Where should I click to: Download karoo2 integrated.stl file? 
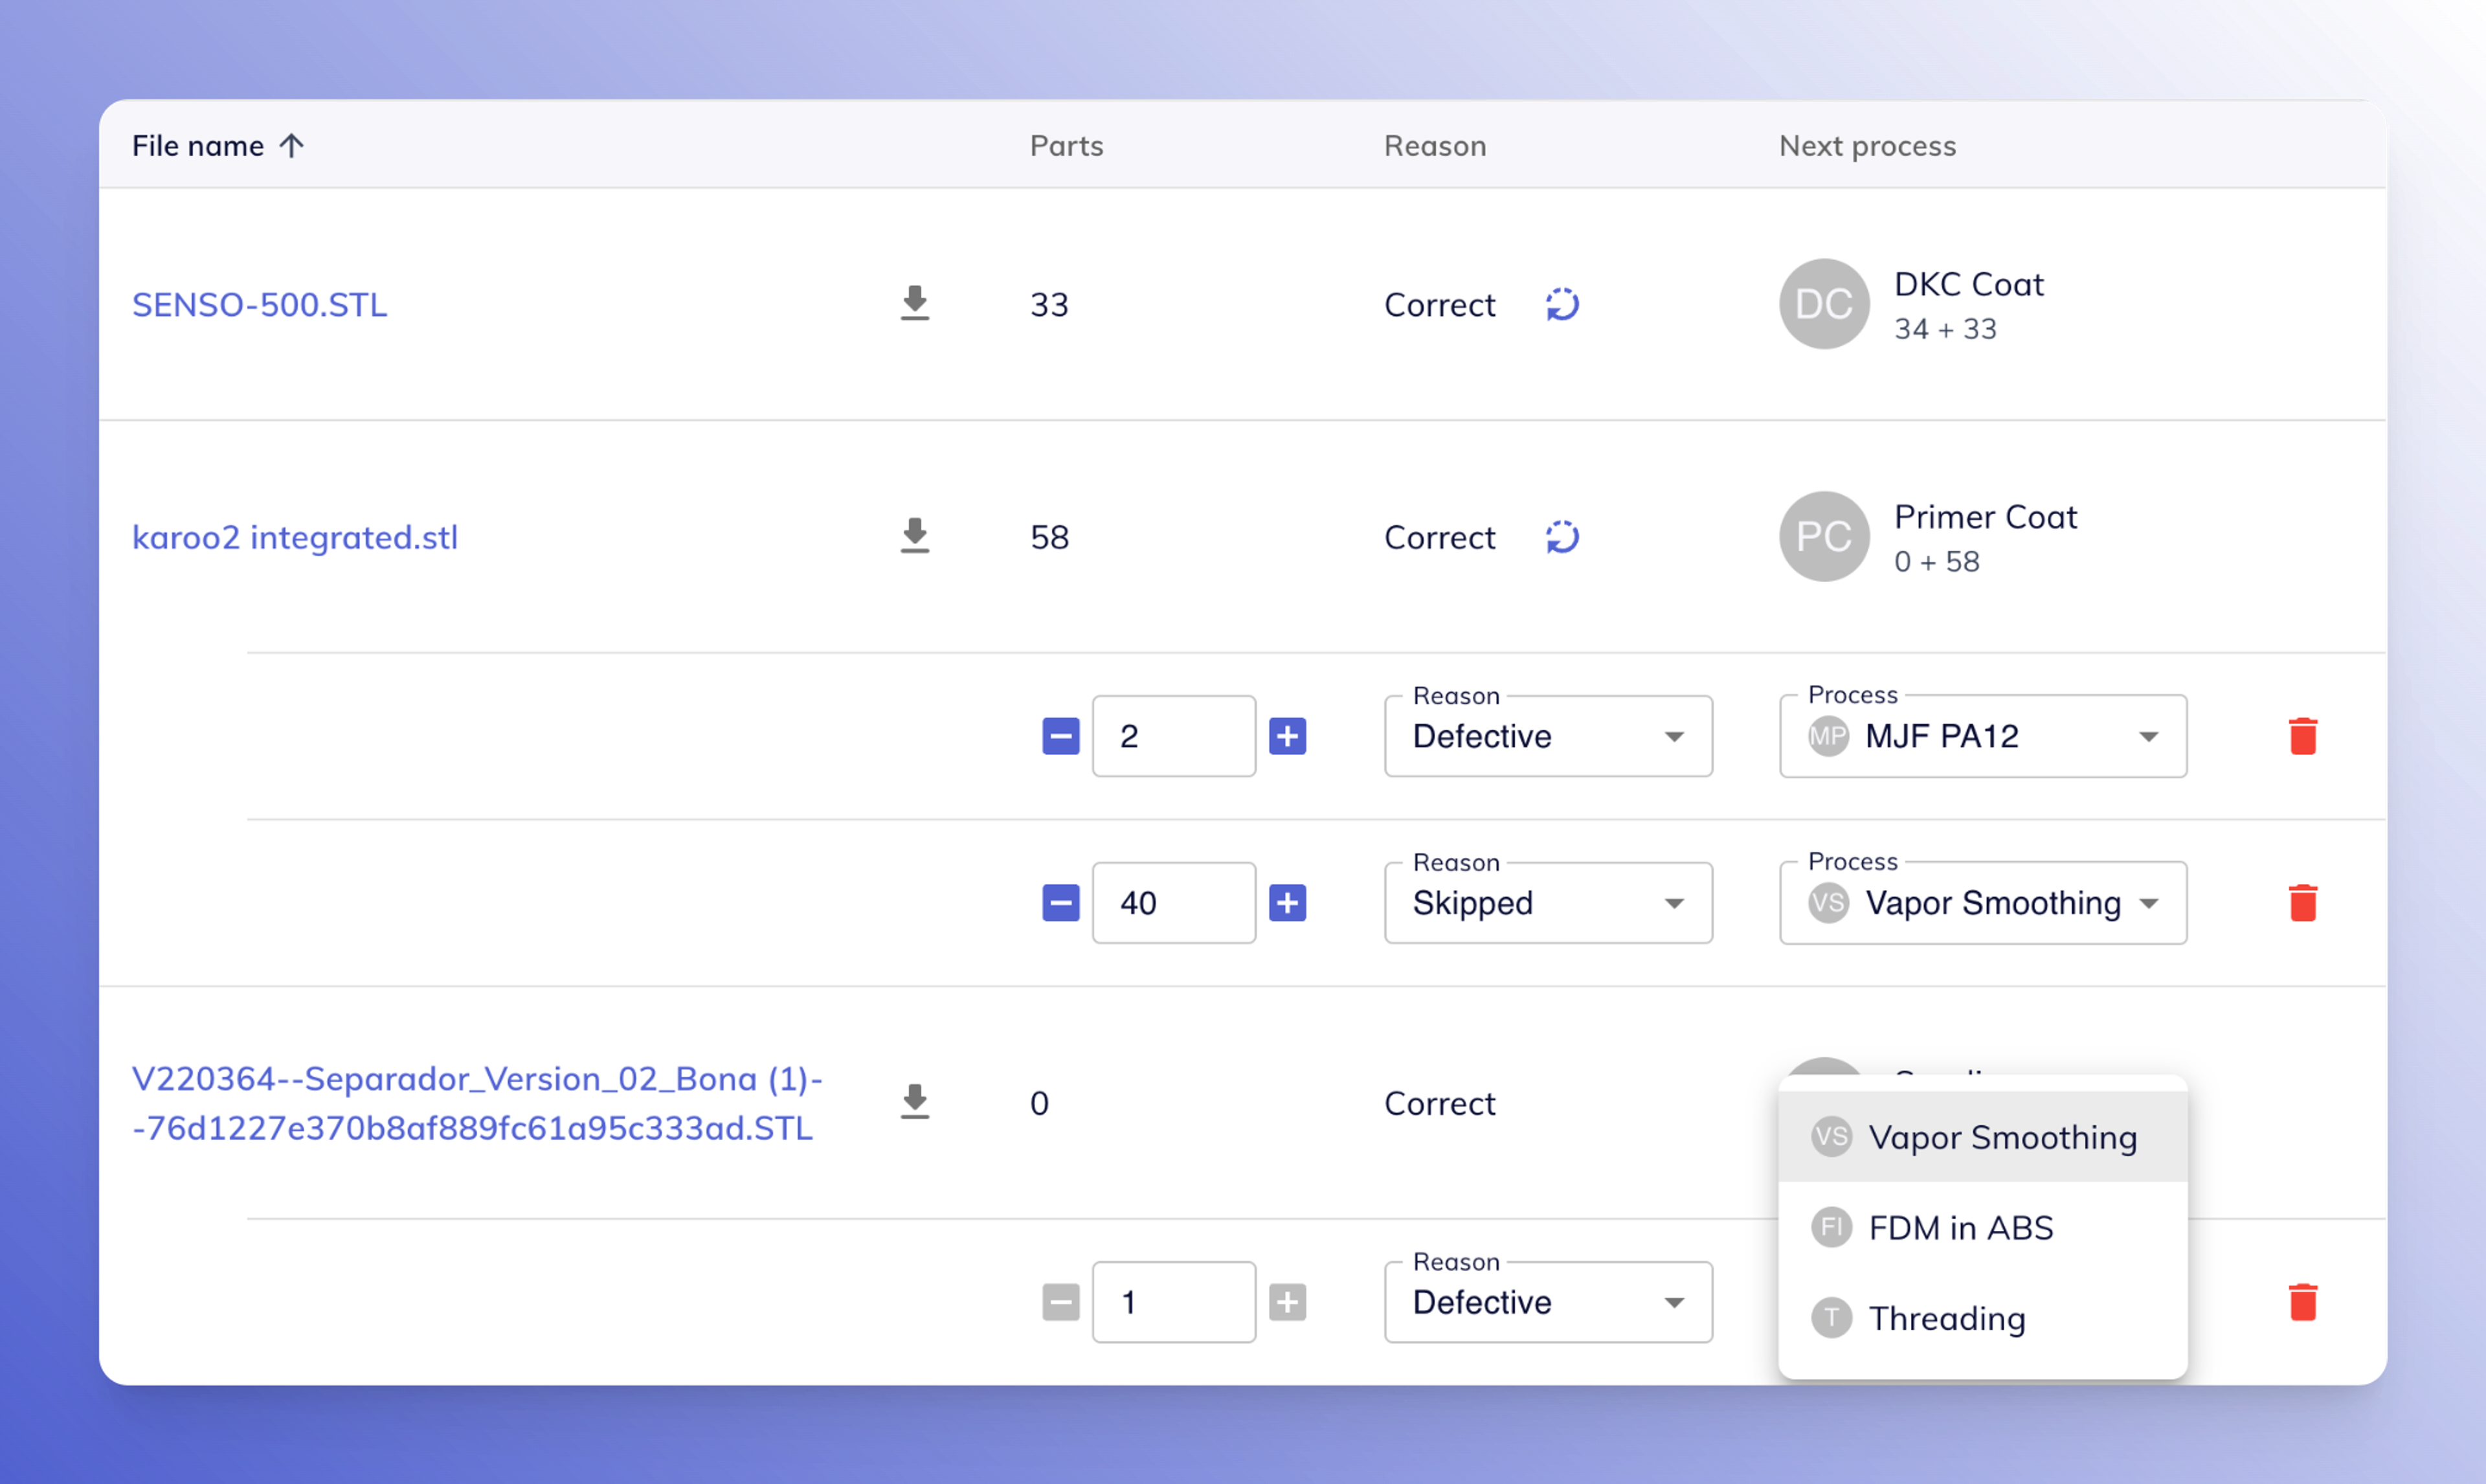click(915, 536)
